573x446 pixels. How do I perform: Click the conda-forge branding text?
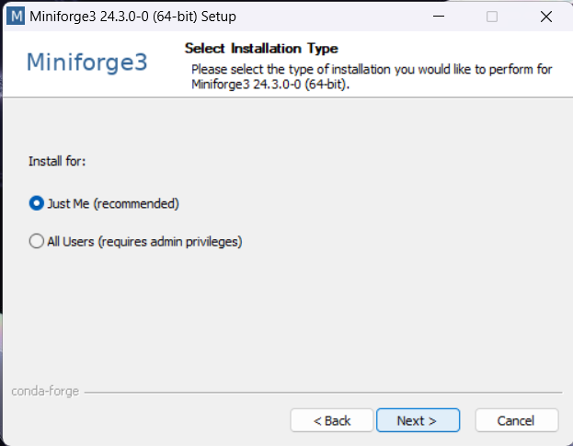(45, 391)
